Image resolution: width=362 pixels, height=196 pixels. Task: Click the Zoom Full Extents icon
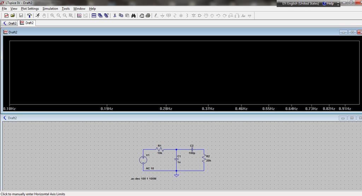coord(71,16)
